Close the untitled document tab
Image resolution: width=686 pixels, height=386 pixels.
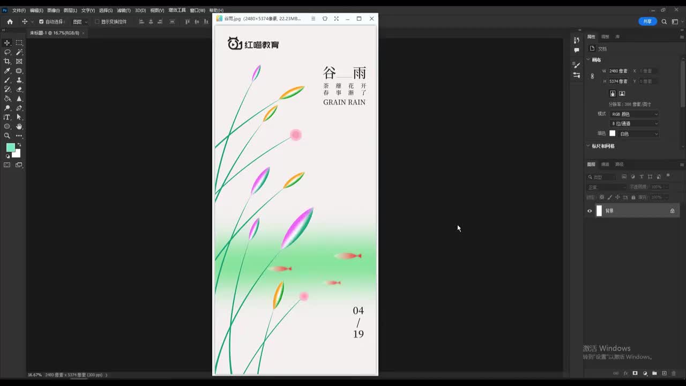pyautogui.click(x=83, y=33)
